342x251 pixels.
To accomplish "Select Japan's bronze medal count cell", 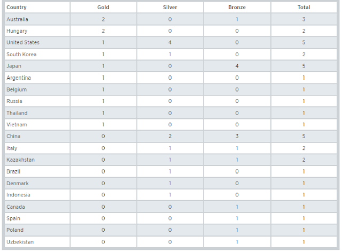I will click(x=237, y=66).
